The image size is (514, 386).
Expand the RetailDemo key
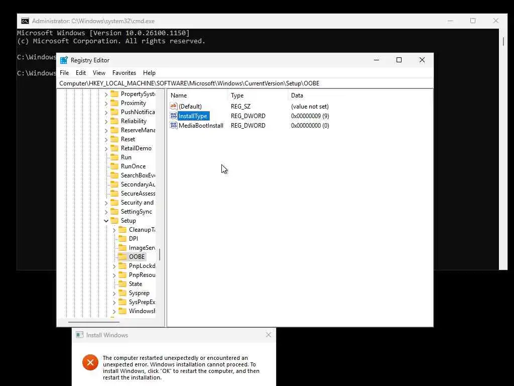[106, 149]
